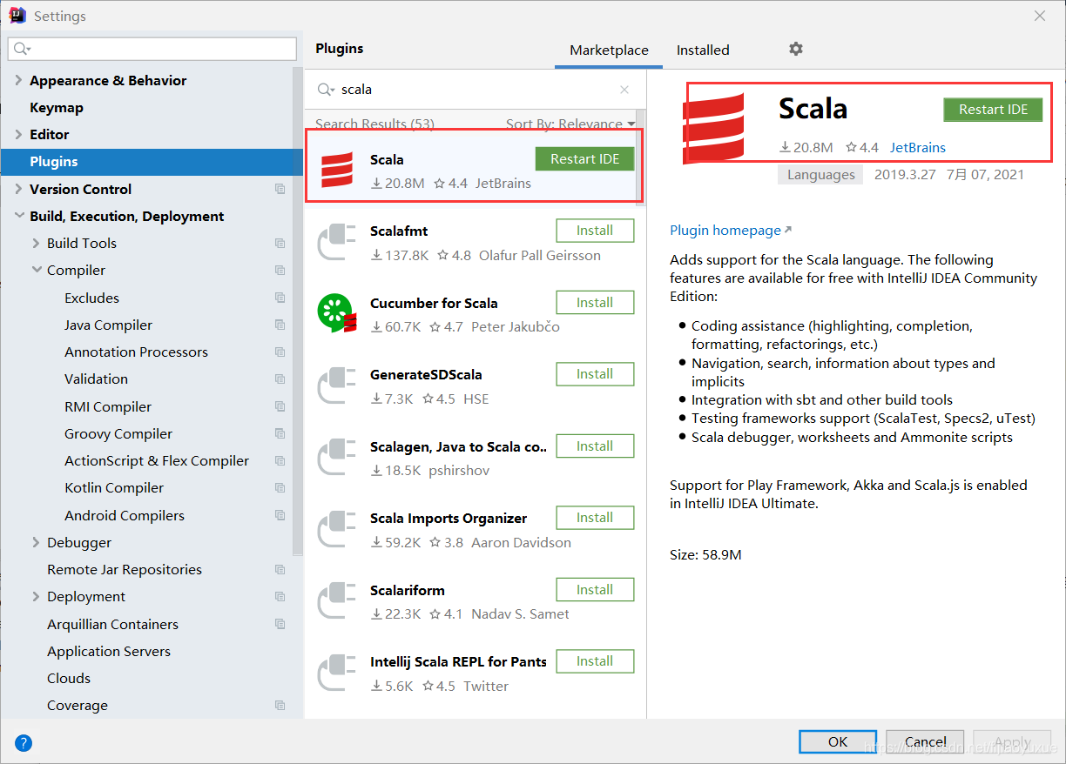Click the plugin search magnifier icon
Viewport: 1066px width, 764px height.
coord(326,90)
